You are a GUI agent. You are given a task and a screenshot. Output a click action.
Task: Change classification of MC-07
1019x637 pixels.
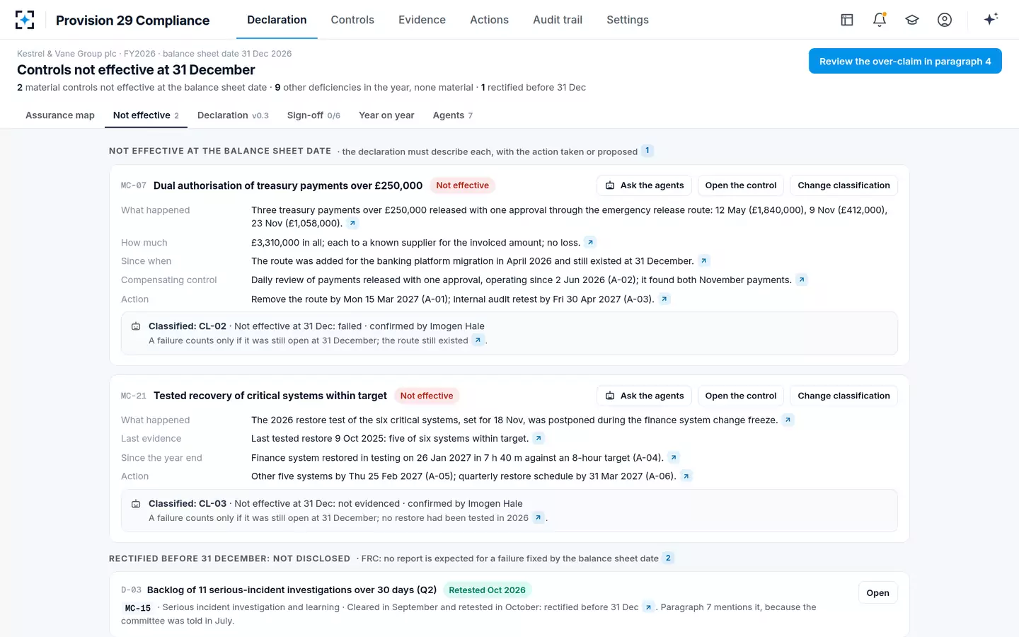[844, 185]
